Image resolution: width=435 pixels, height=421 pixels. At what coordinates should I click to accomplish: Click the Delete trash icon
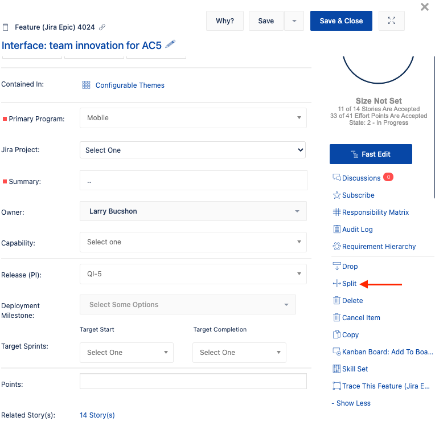[336, 300]
